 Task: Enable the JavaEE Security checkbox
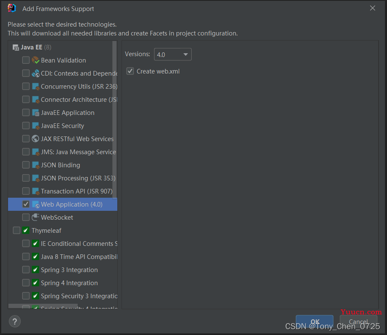[26, 125]
